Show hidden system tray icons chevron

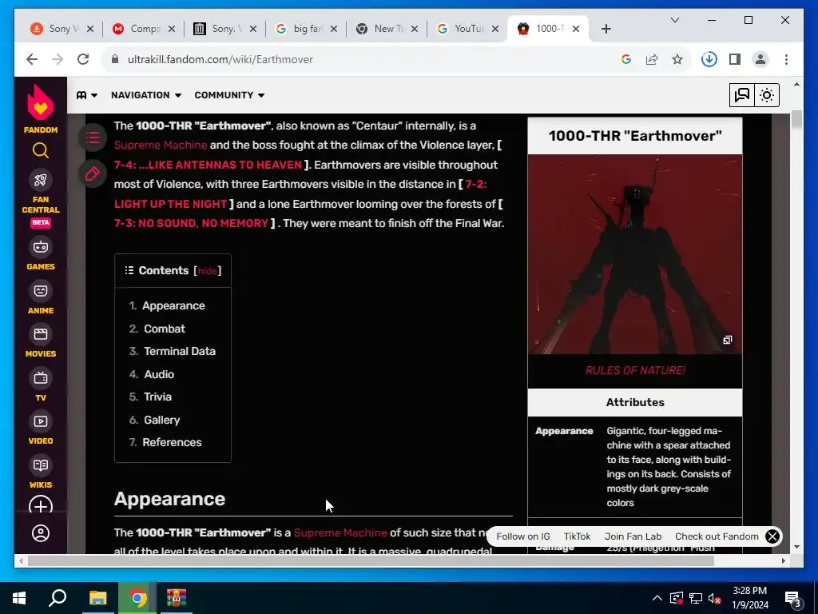pos(657,598)
